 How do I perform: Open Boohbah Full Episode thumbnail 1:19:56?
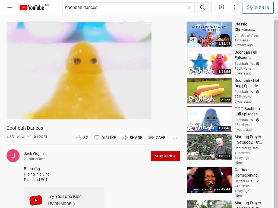[x=209, y=63]
